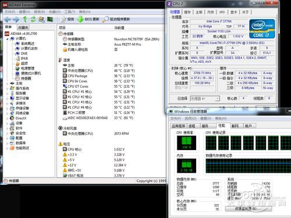This screenshot has width=291, height=218.
Task: Select 安全性 shield entry
Action: (18, 133)
